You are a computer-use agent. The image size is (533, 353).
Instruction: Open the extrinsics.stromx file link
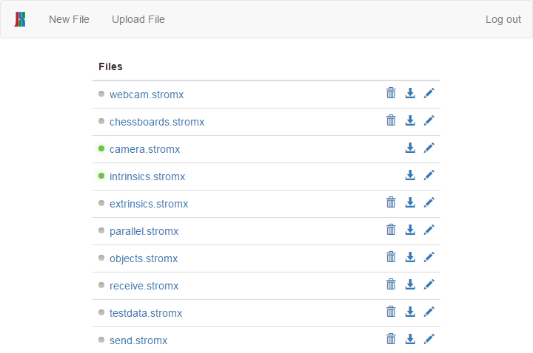tap(149, 204)
